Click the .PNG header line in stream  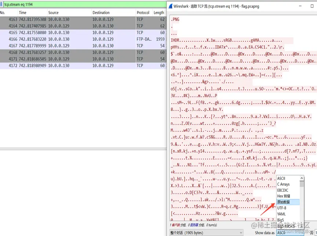click(x=175, y=19)
